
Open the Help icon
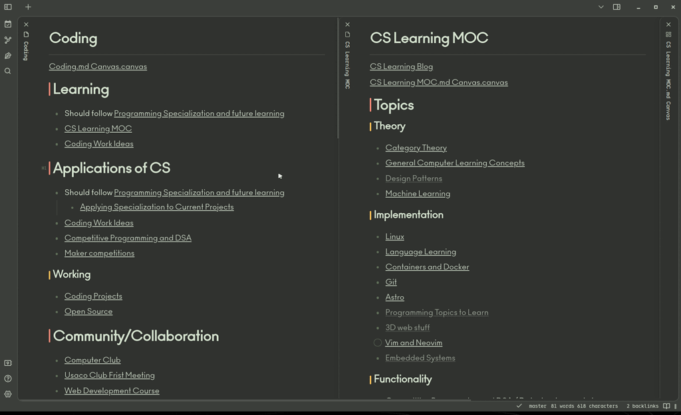(x=8, y=378)
